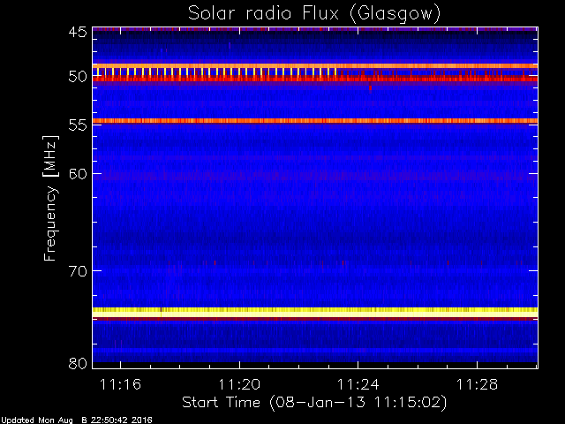Click the faint reddish band at 60 MHz
This screenshot has width=565, height=424.
[315, 177]
